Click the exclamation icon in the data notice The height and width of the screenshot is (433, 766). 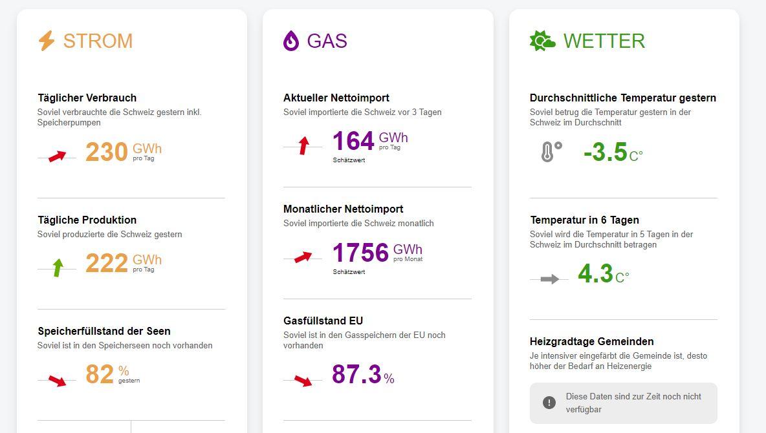tap(549, 403)
